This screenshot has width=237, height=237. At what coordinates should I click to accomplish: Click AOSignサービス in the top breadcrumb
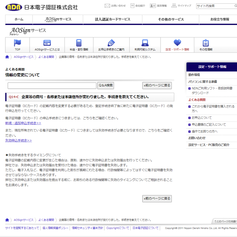coord(24,57)
